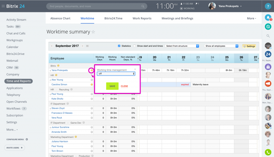Click the search field for people and documents
The width and height of the screenshot is (274, 157).
pos(97,6)
